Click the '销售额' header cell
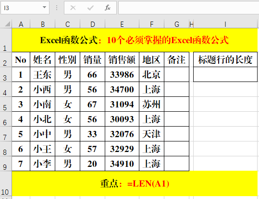 click(122, 59)
